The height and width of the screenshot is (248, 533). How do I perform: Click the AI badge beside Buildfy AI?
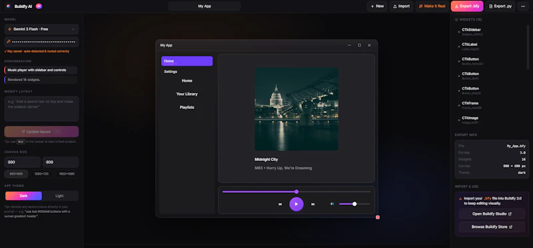click(x=39, y=6)
